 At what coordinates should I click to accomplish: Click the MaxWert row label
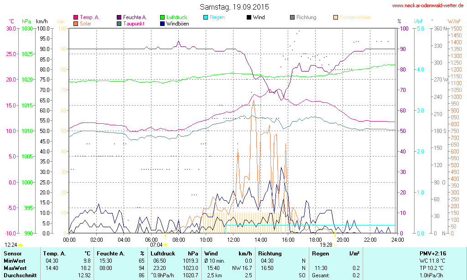pos(16,268)
